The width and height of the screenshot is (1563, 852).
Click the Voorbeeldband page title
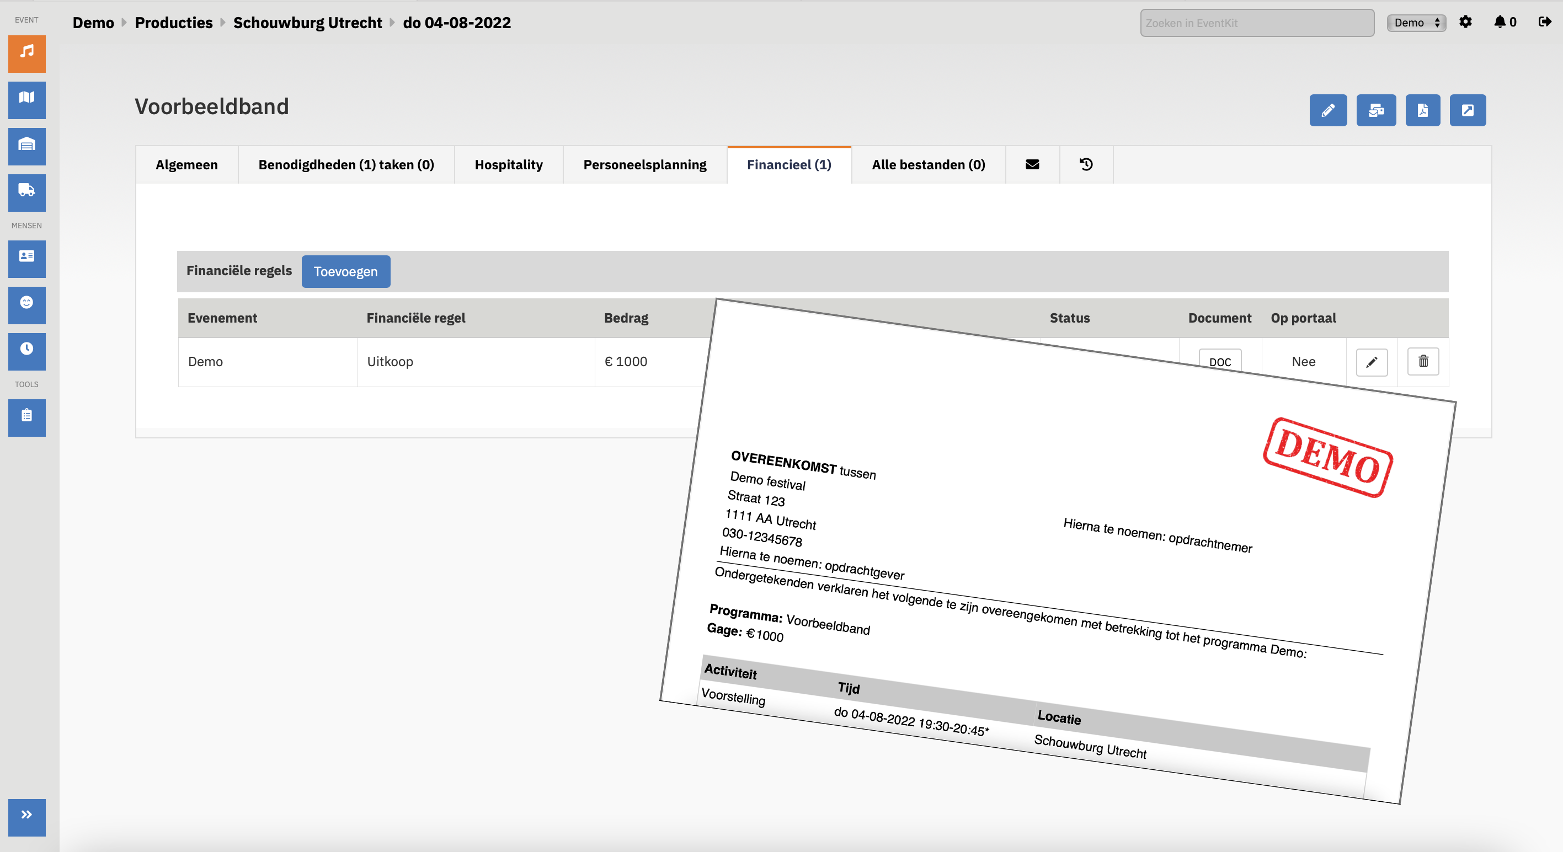[x=211, y=106]
